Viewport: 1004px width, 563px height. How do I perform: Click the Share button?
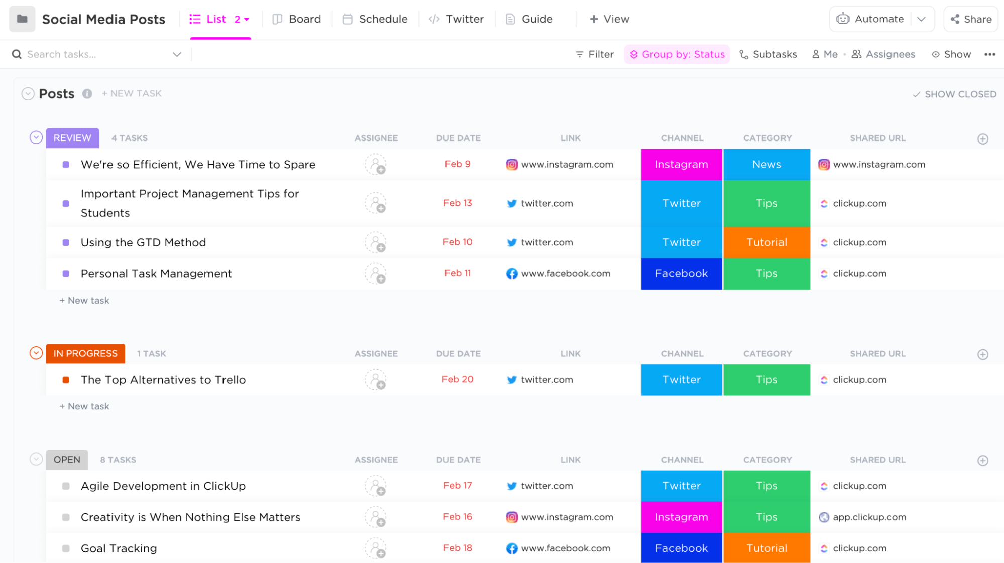971,19
